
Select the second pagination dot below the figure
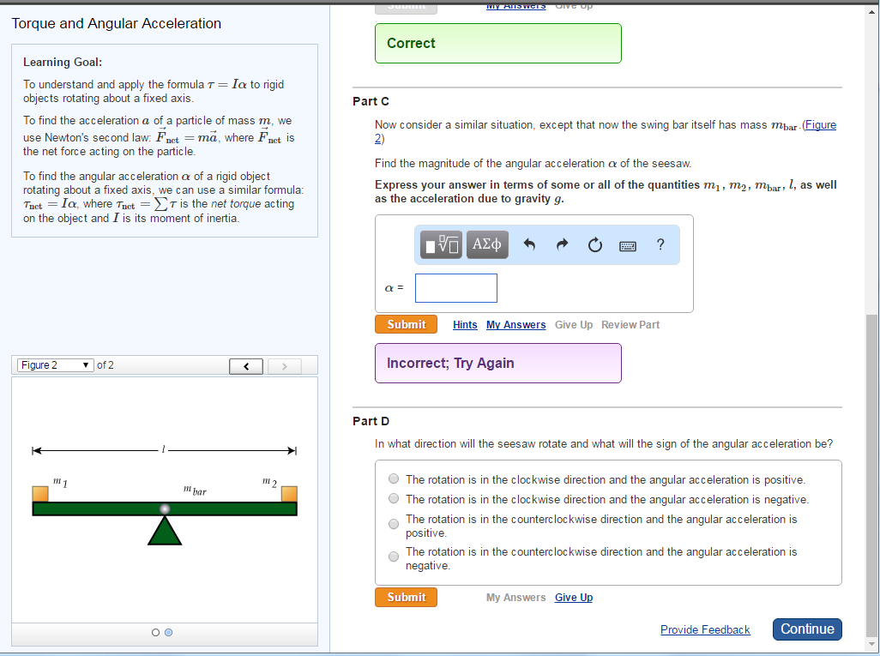168,632
